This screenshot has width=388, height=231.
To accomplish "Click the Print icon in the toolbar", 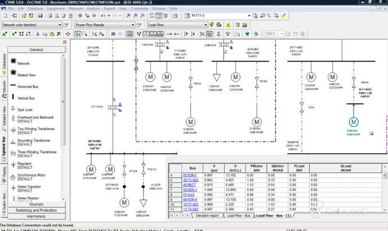I will pyautogui.click(x=50, y=16).
